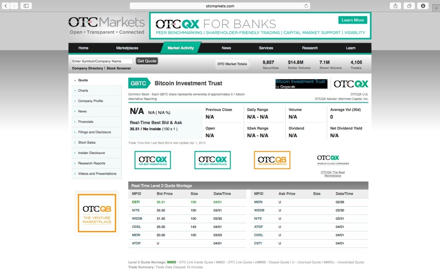Click bid price 35.51 in montage
This screenshot has height=275, width=440.
(161, 202)
